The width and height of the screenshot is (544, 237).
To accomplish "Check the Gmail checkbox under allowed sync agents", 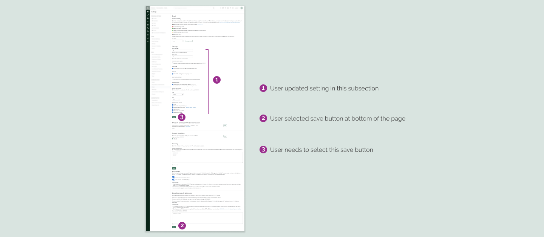I will [x=173, y=104].
